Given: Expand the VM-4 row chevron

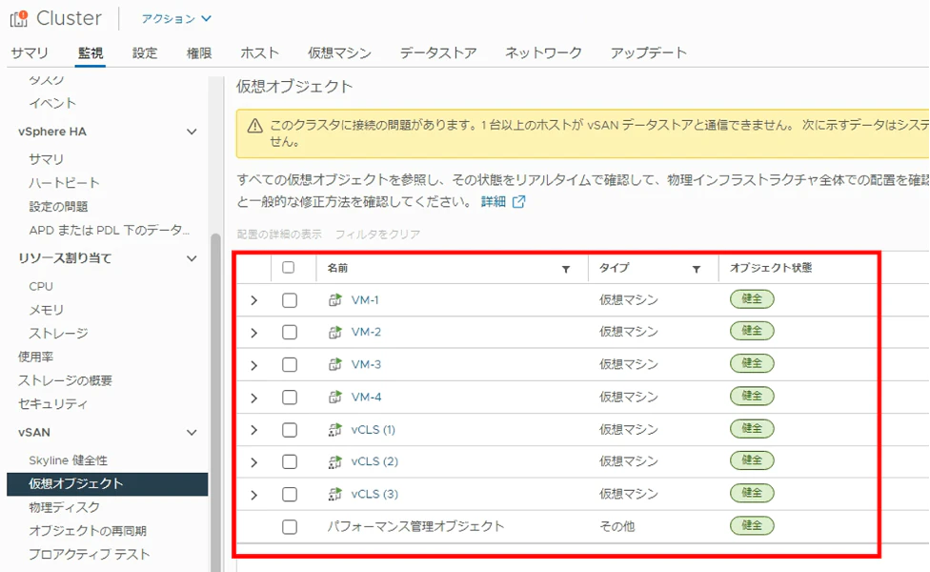Looking at the screenshot, I should 253,398.
